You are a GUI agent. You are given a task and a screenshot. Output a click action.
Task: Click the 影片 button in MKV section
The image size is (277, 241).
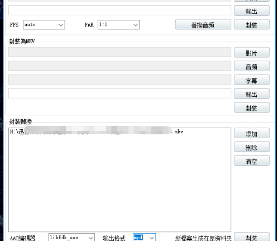[x=252, y=52]
